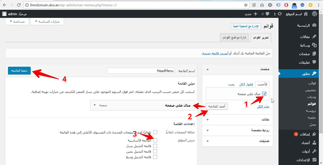This screenshot has width=323, height=165.
Task: Open the dashboard icon (الرئيسية) in the sidebar
Action: coord(314,25)
